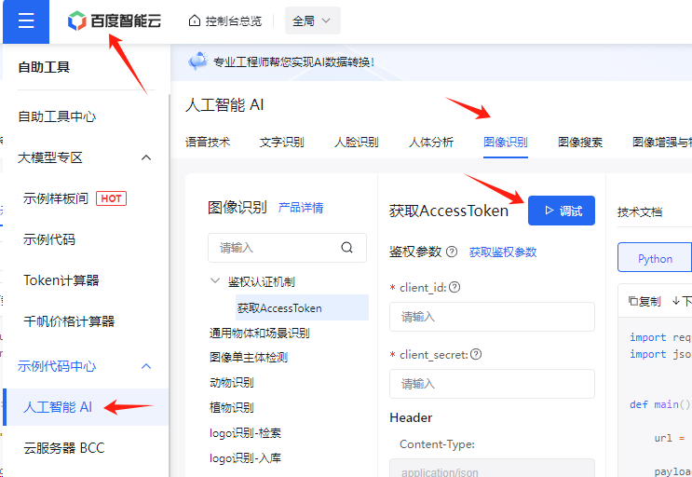Open Token计算器 in sidebar
The image size is (692, 477).
[61, 280]
